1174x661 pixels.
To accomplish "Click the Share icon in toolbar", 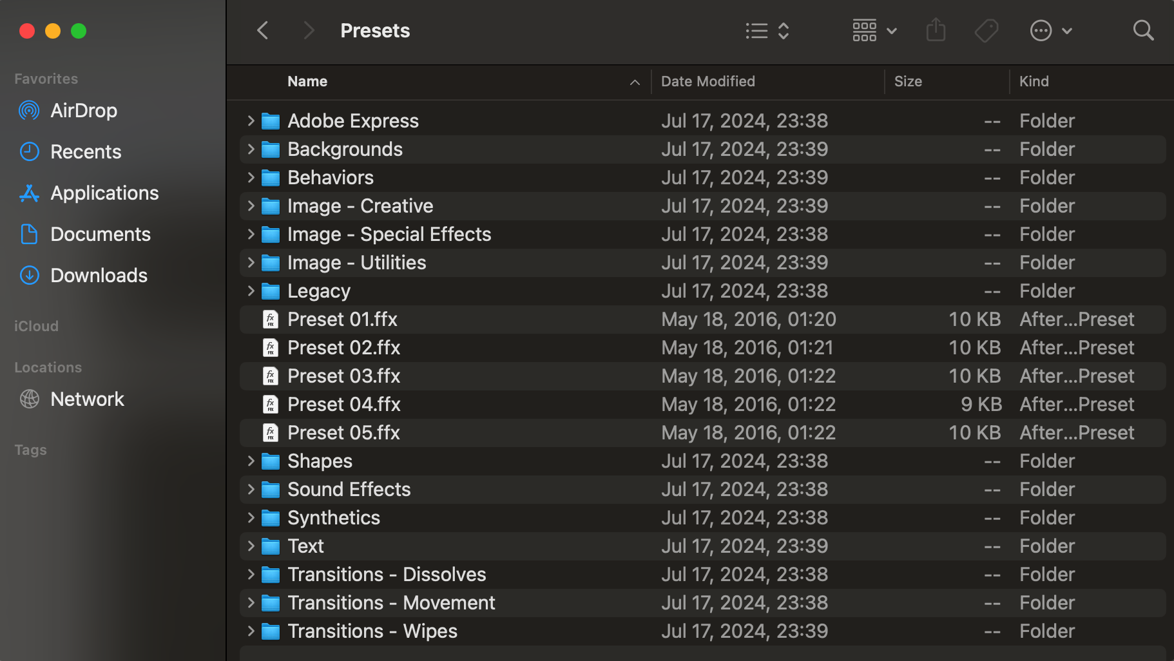I will (936, 30).
